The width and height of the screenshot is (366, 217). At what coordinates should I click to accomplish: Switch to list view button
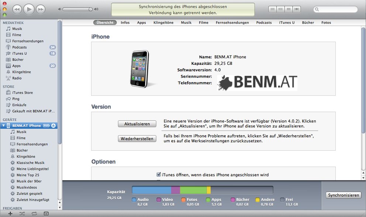pyautogui.click(x=272, y=9)
